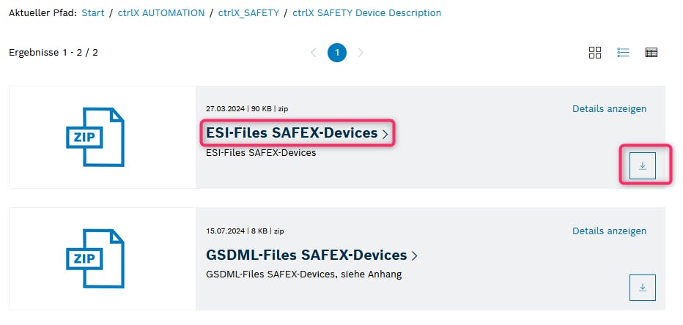The height and width of the screenshot is (325, 683).
Task: Go to ctrlX_SAFETY breadcrumb
Action: coord(248,13)
